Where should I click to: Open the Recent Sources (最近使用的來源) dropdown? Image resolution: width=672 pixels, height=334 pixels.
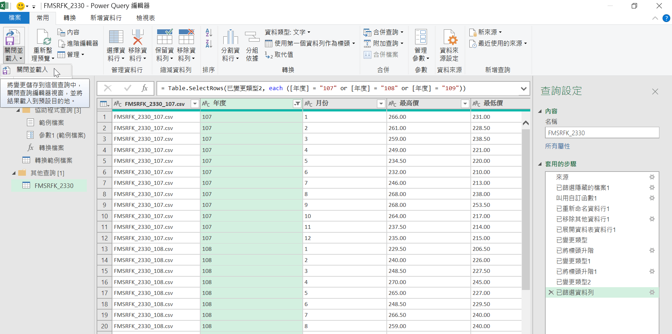point(498,43)
